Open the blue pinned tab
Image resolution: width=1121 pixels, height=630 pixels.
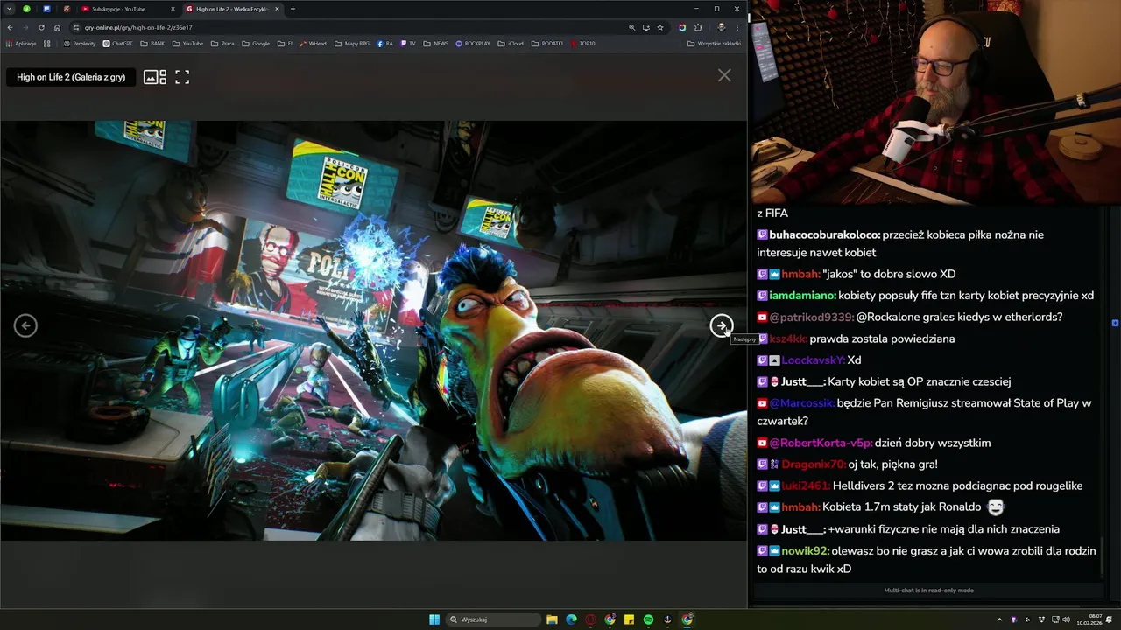pyautogui.click(x=46, y=9)
